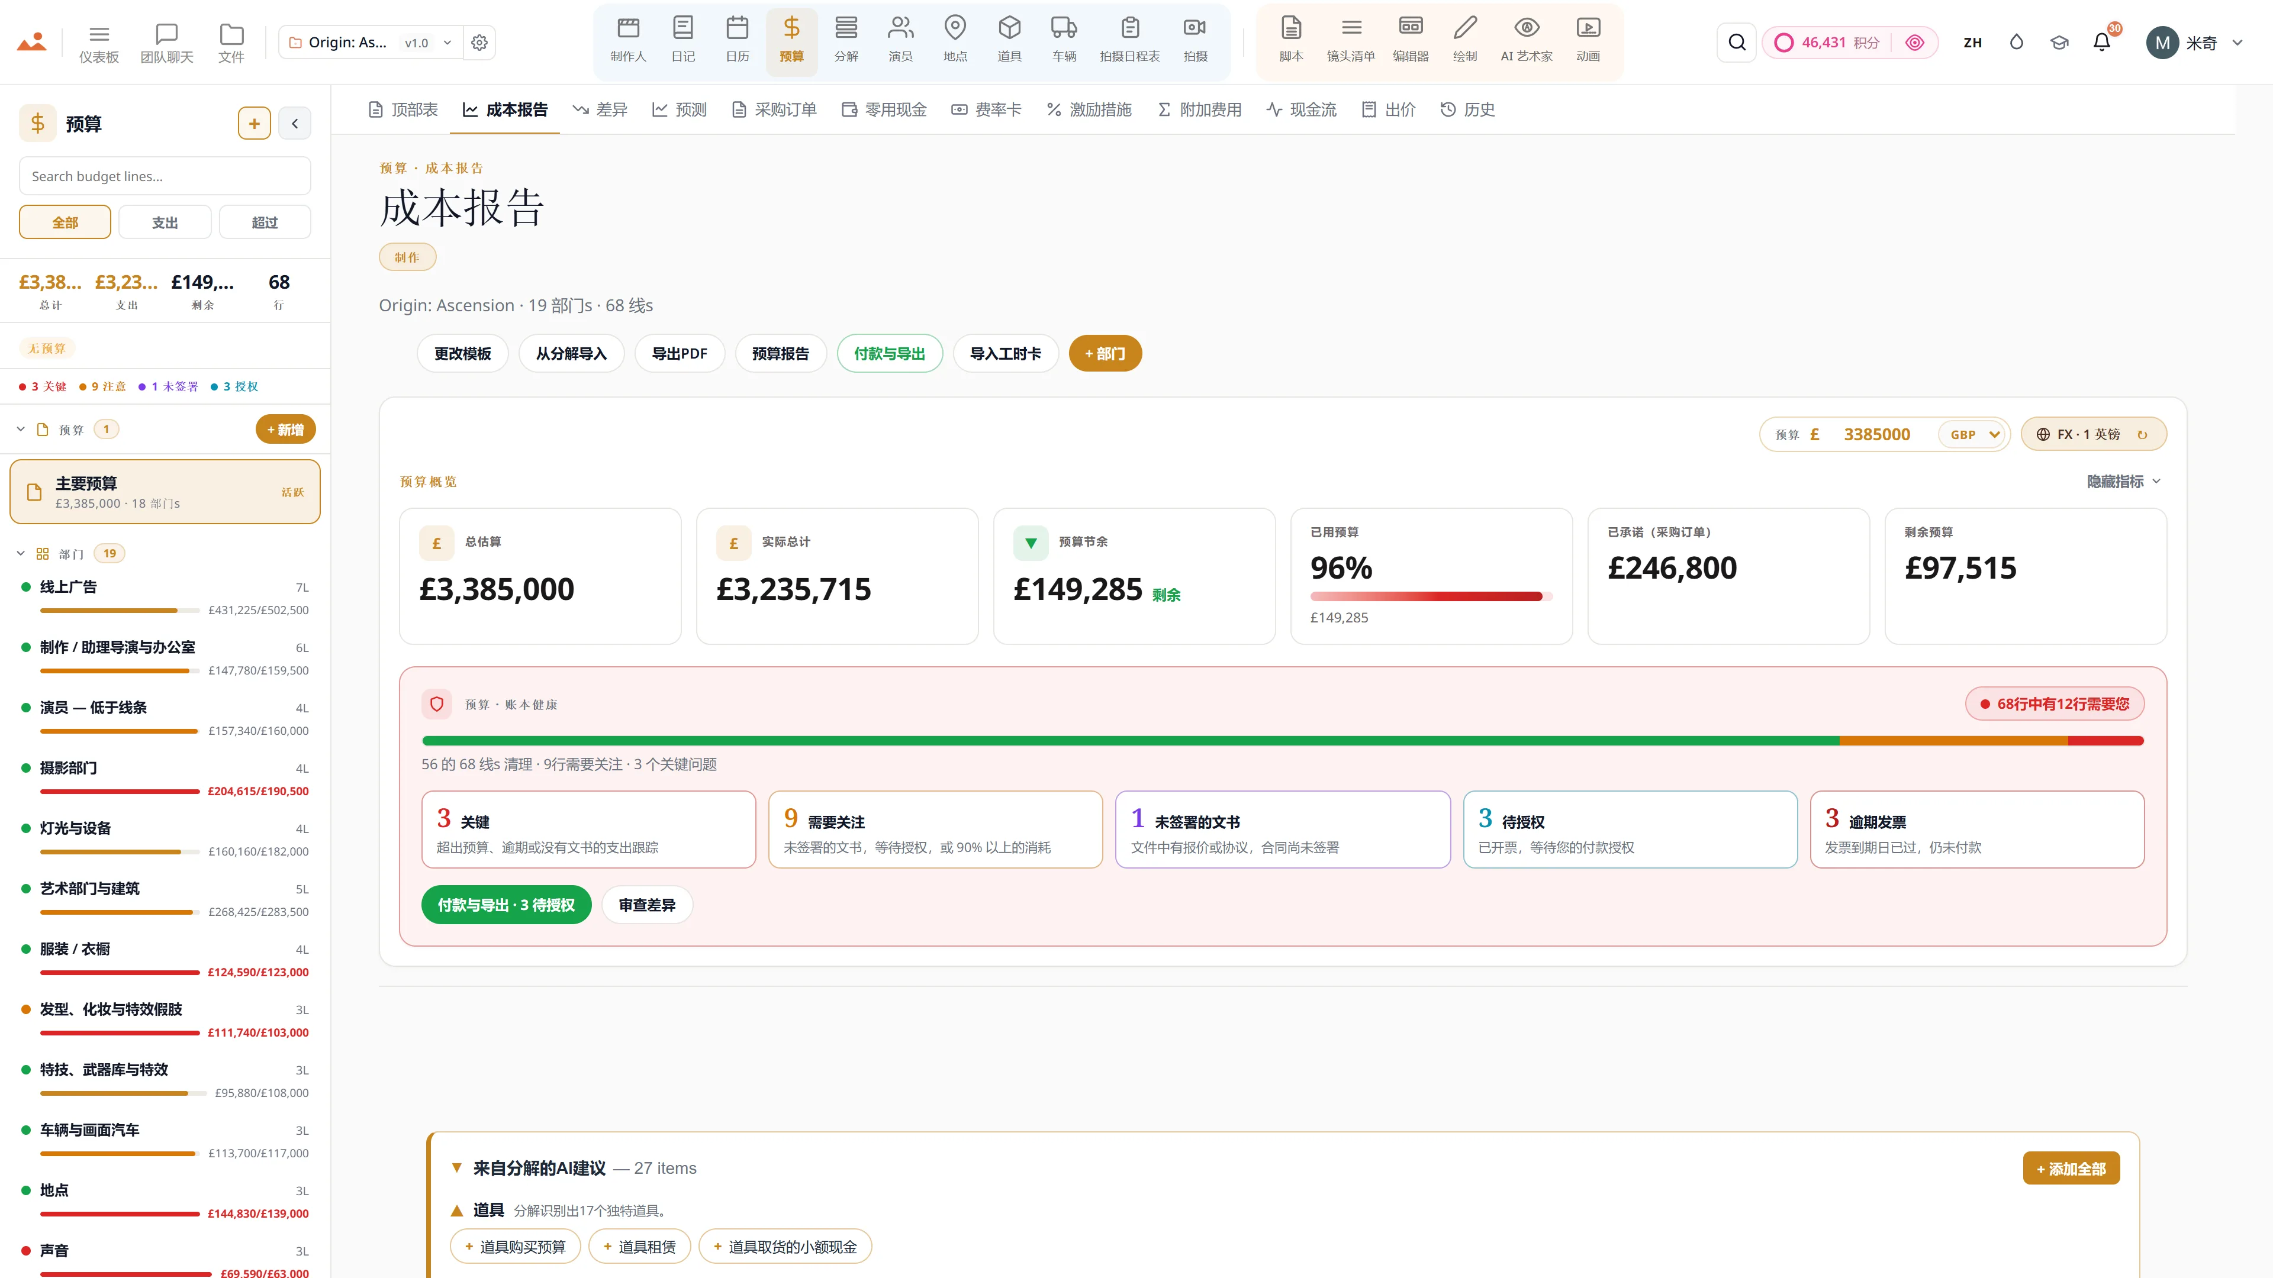Select the 超过 filter in budget sidebar
The width and height of the screenshot is (2273, 1278).
[x=265, y=222]
